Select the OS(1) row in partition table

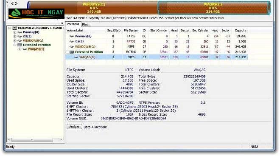[x=157, y=42]
